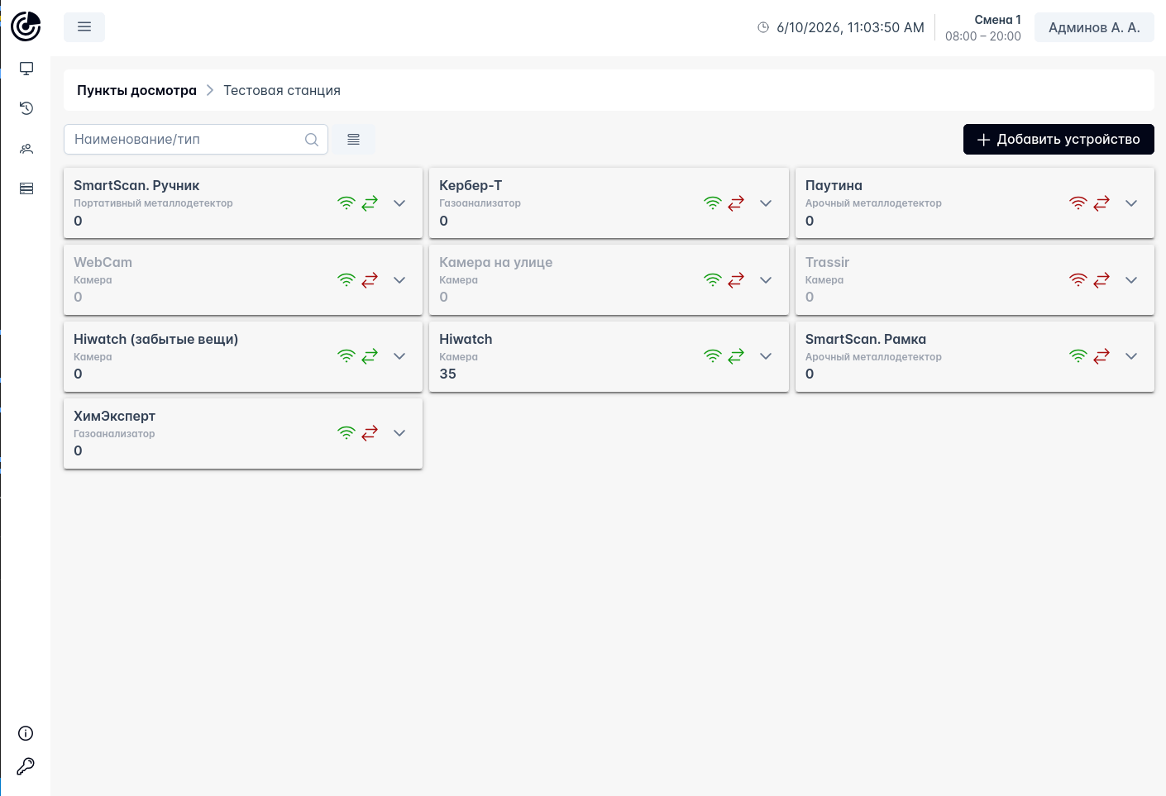This screenshot has height=796, width=1166.
Task: Click Wi-Fi icon of SmartScan. Рамка
Action: click(x=1078, y=356)
